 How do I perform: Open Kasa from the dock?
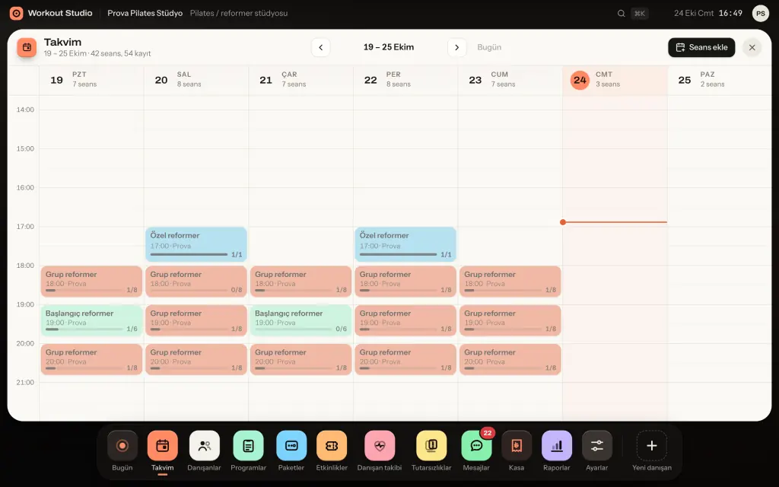pos(517,446)
